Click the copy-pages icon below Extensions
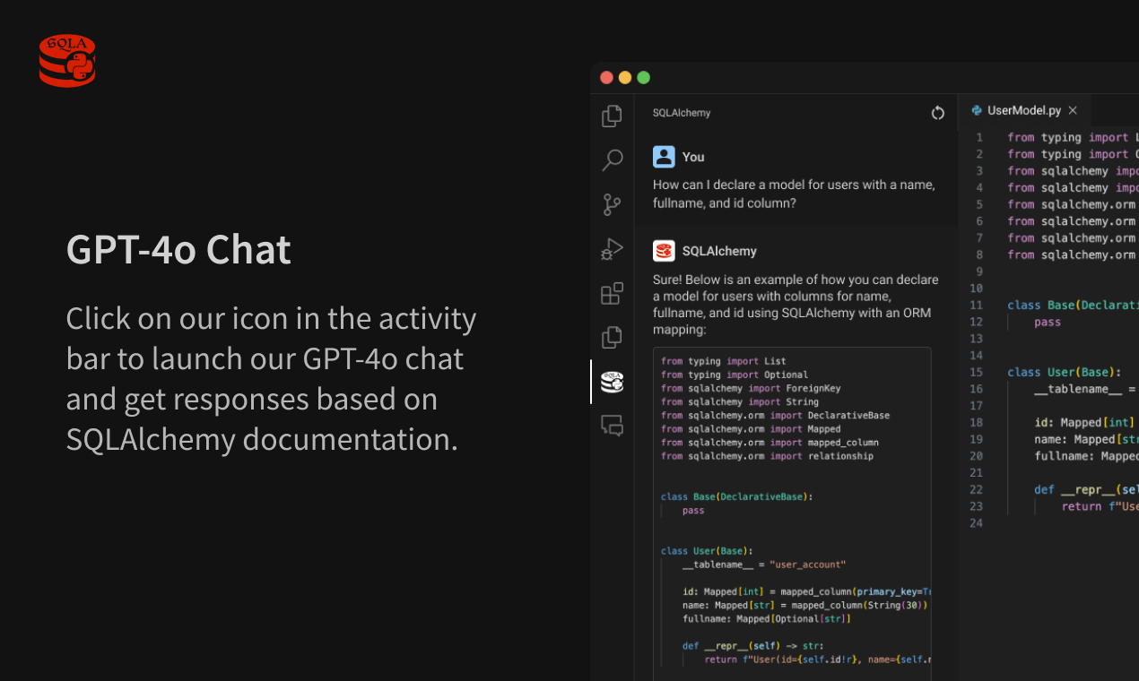Image resolution: width=1139 pixels, height=681 pixels. (612, 337)
